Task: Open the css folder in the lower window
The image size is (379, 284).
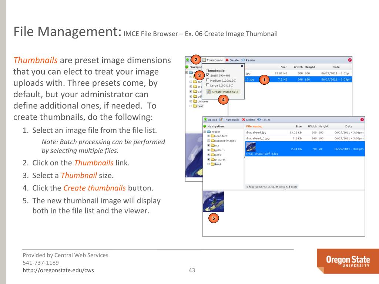Action: pyautogui.click(x=215, y=145)
